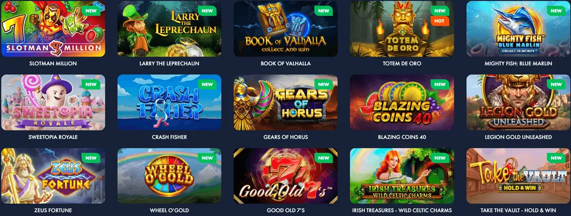Select the Book of Valhalla game tile
Viewport: 571px width, 216px height.
pos(285,29)
